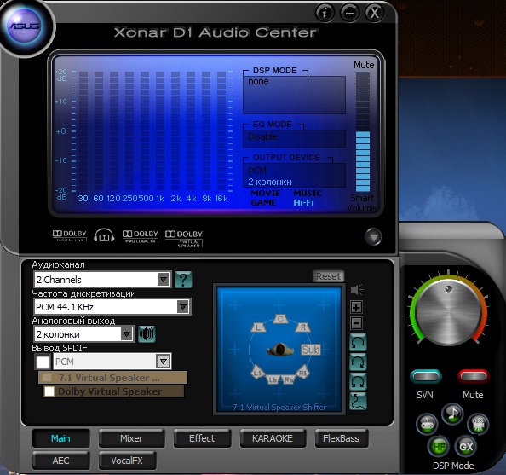The image size is (506, 475).
Task: Click the listener head in shifter
Action: [279, 350]
